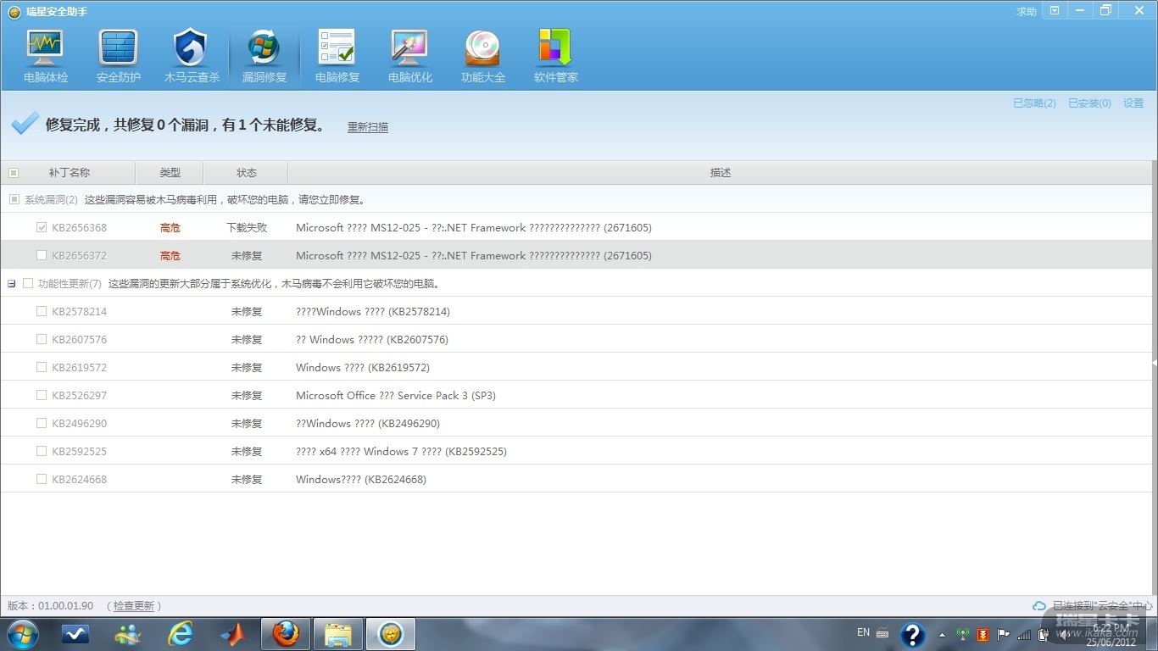Click the Action Center flag tray icon
This screenshot has width=1158, height=651.
(x=1003, y=633)
